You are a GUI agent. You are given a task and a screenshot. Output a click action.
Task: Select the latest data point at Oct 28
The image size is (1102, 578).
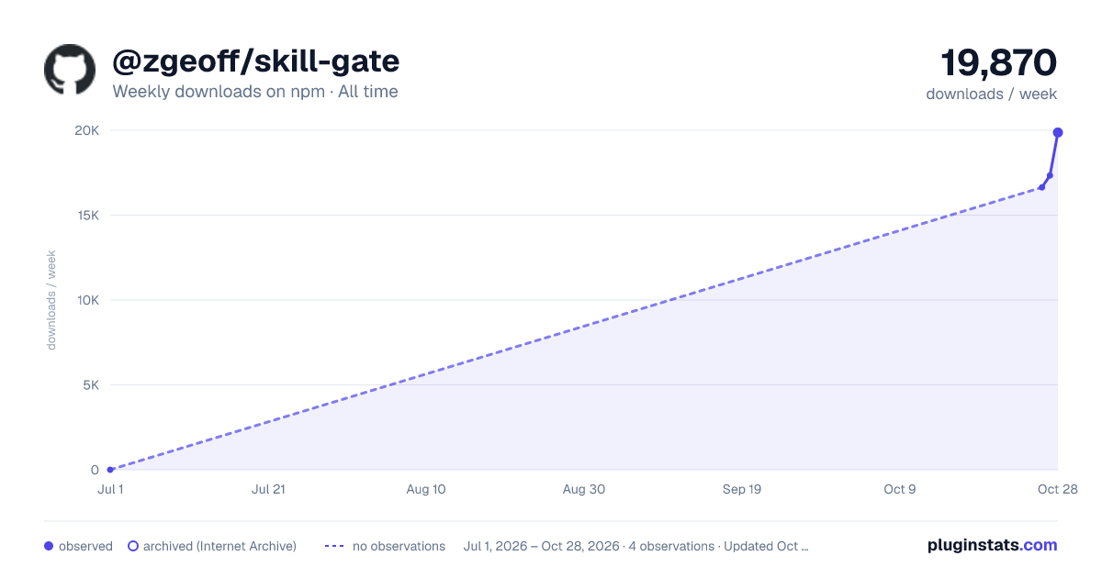[x=1058, y=132]
